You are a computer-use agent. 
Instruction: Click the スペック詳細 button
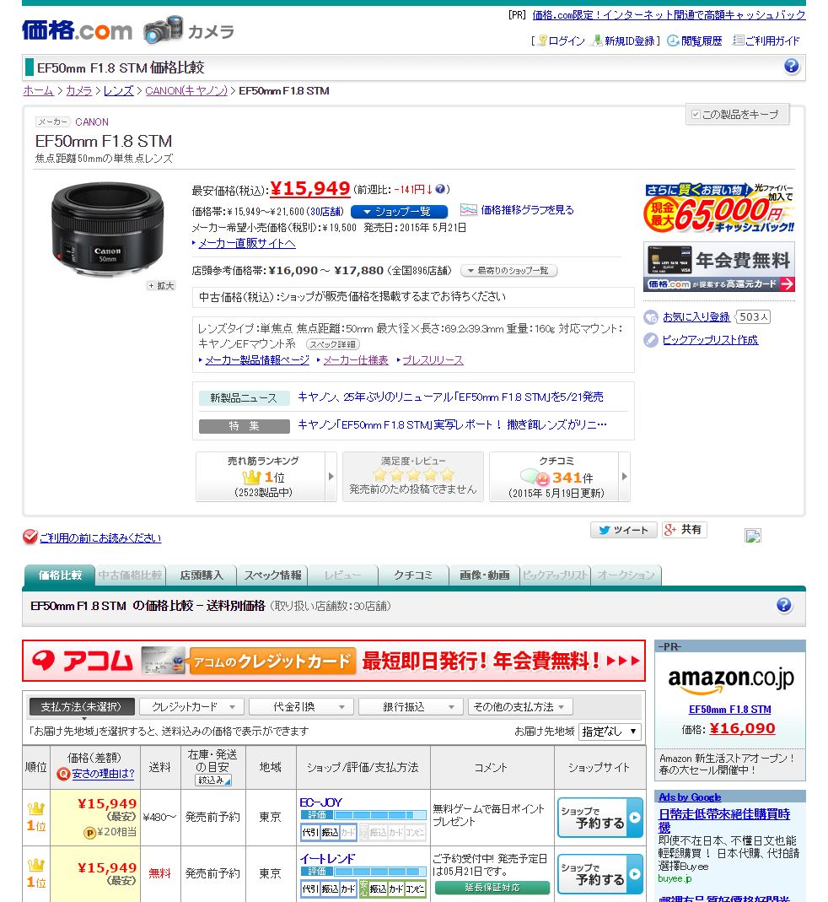333,344
